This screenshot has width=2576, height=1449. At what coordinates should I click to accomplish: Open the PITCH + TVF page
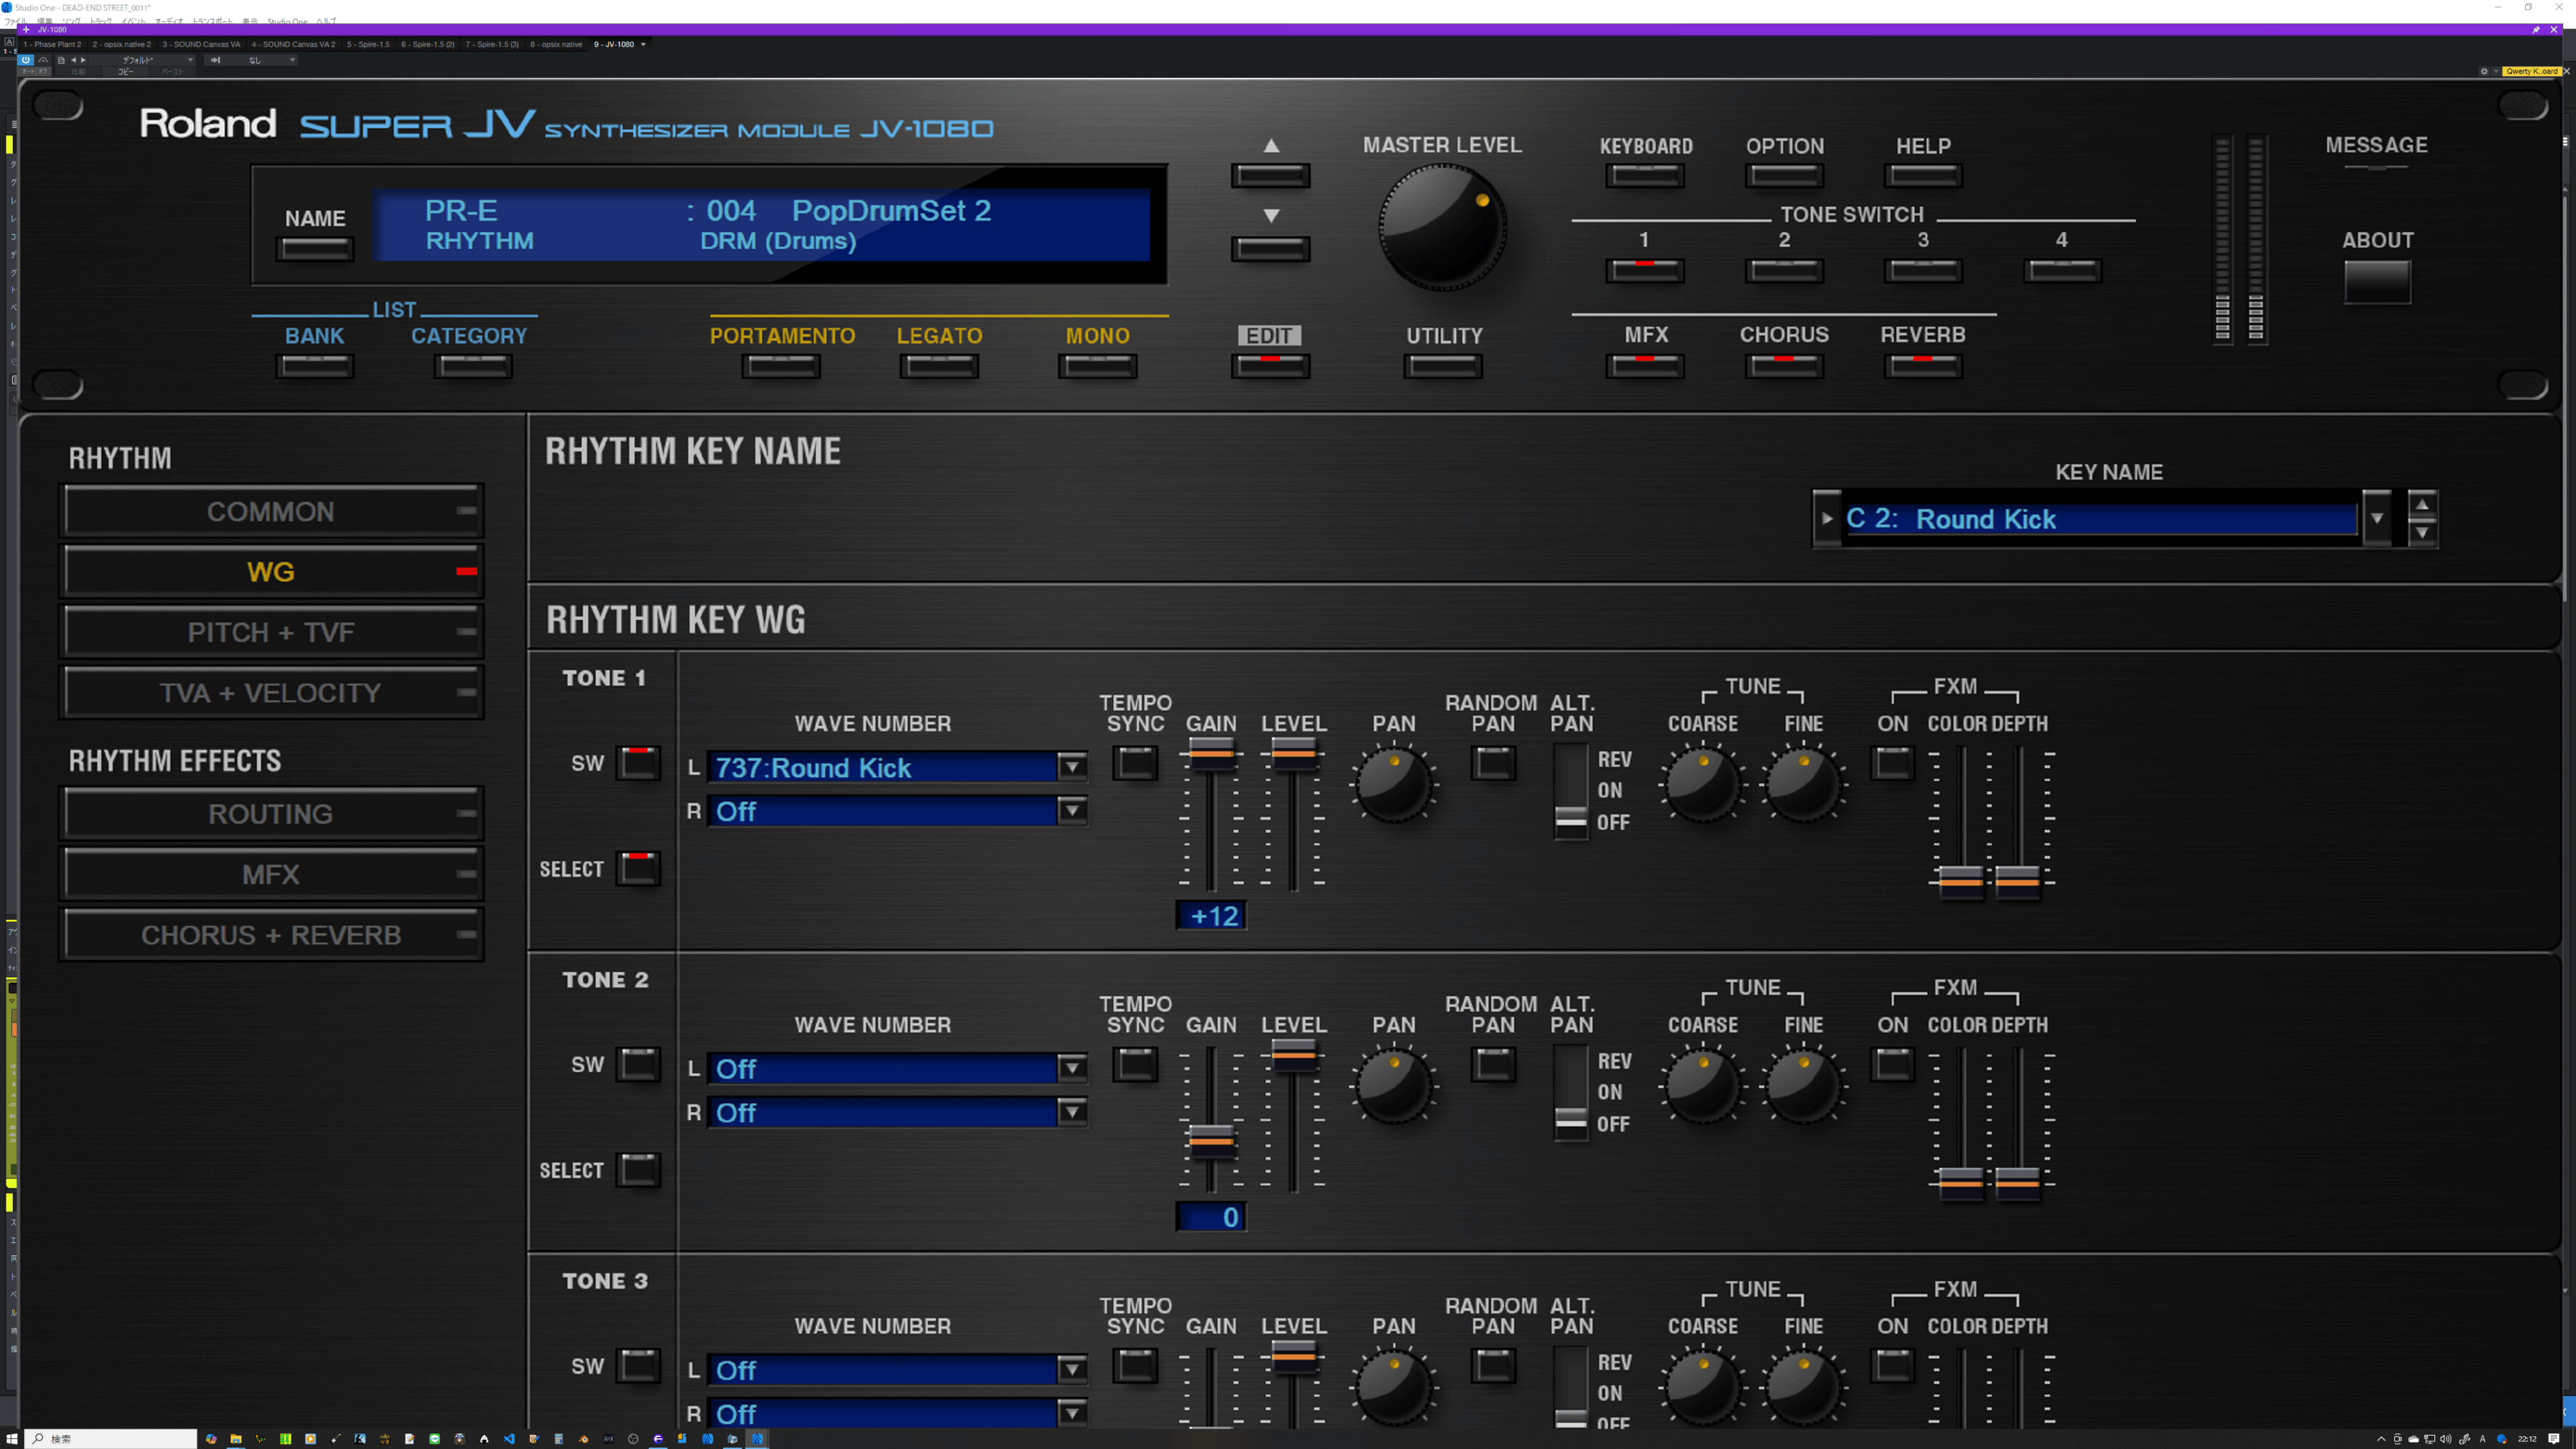271,632
